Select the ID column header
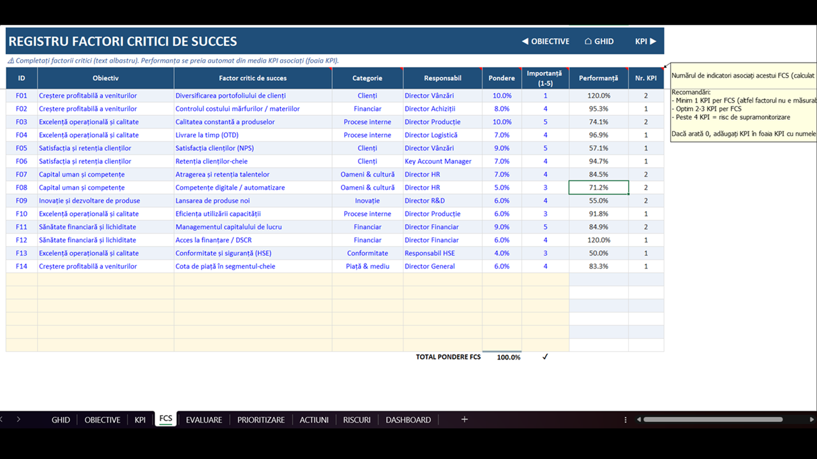The width and height of the screenshot is (817, 459). tap(22, 78)
